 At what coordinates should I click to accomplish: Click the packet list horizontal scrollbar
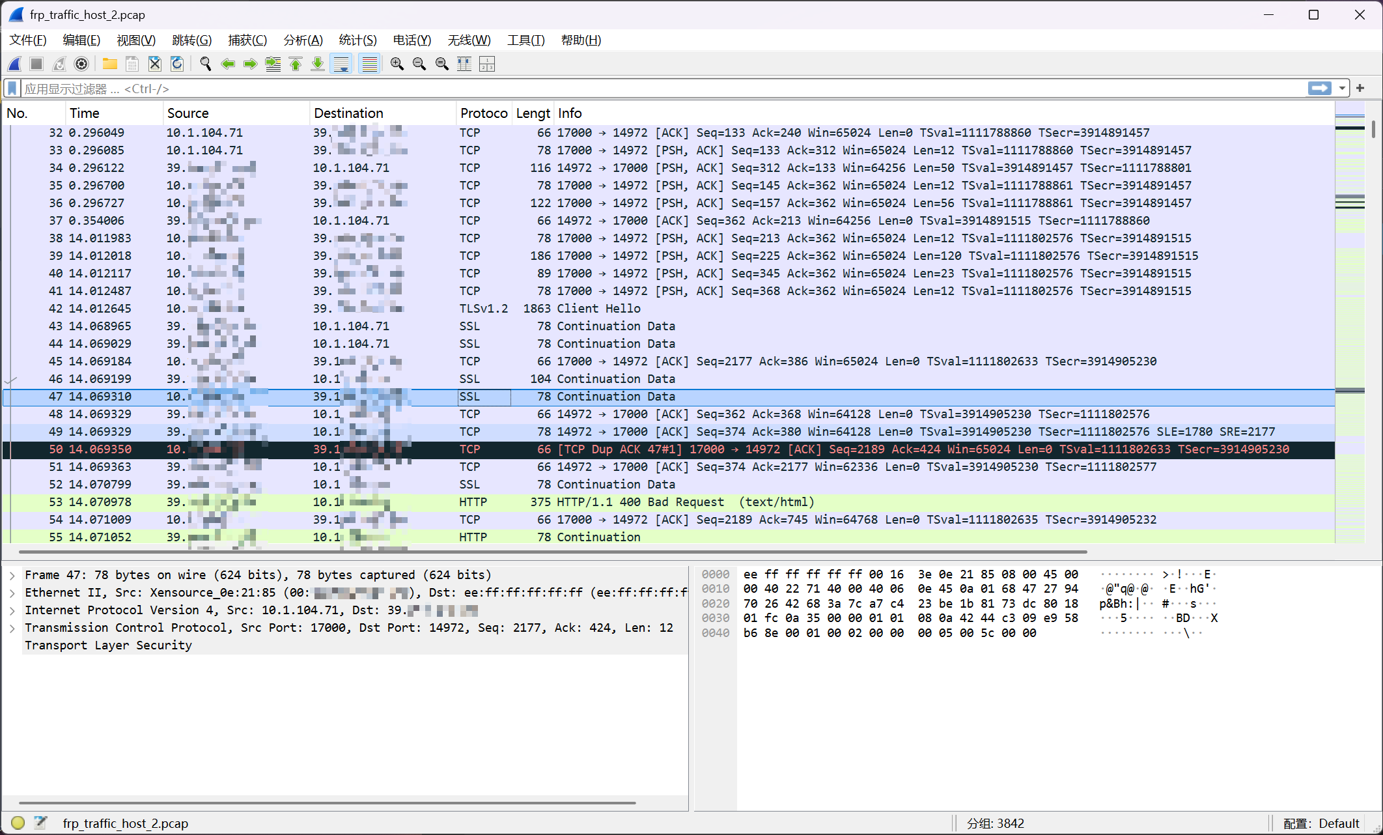[553, 552]
